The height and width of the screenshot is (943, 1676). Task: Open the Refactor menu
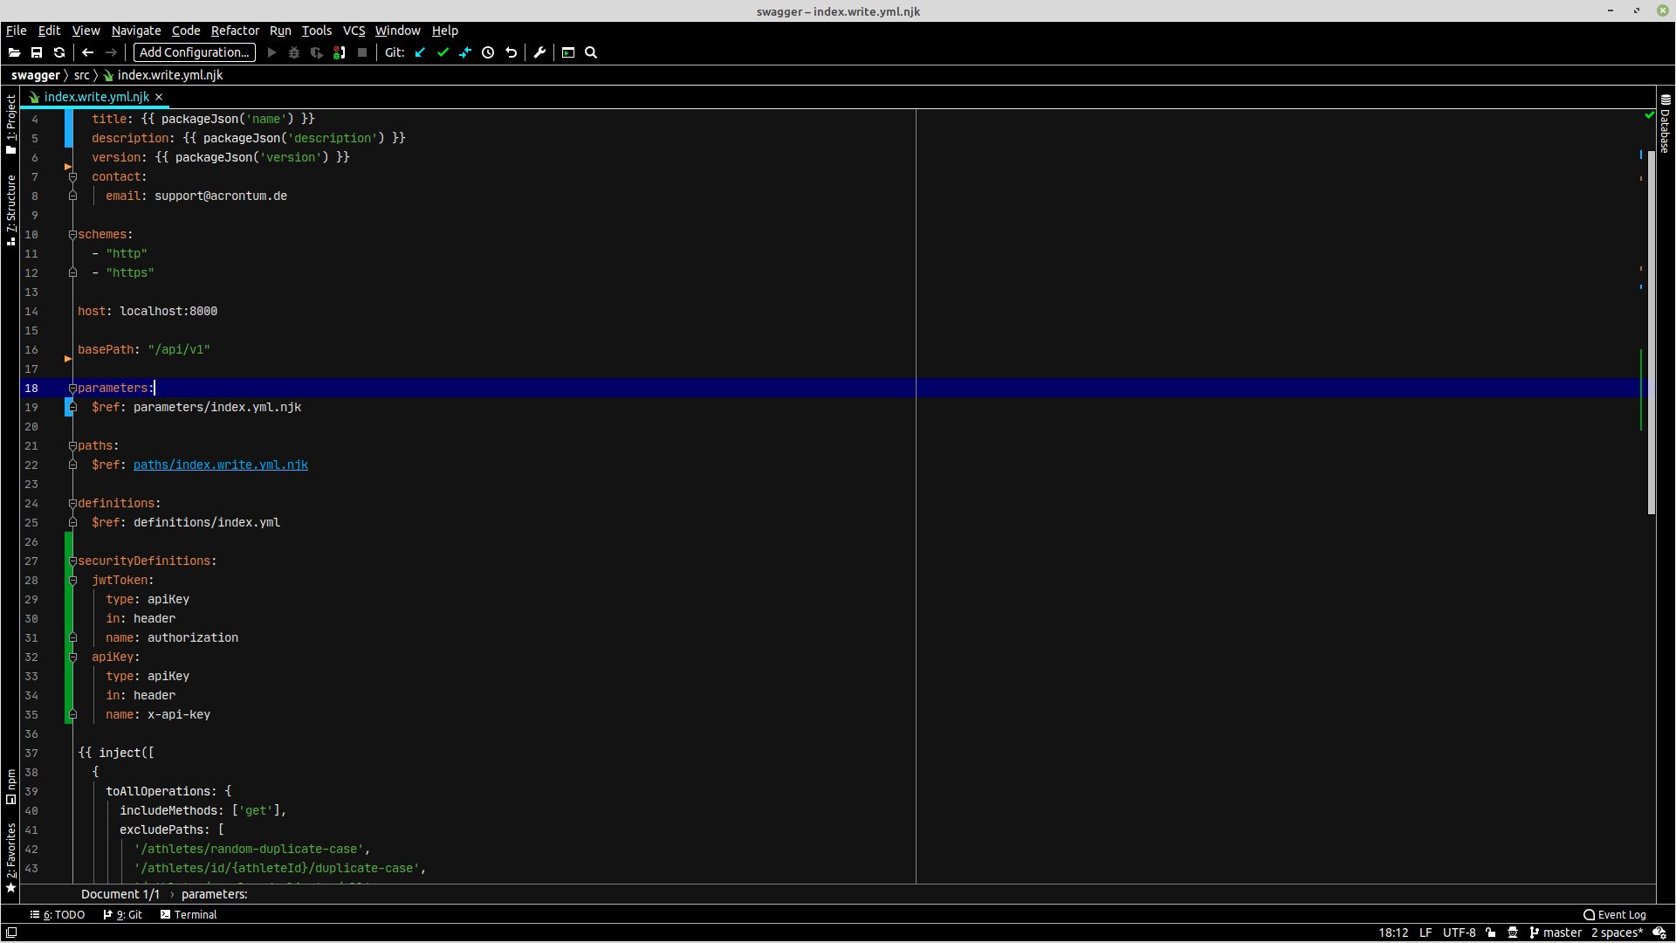click(x=234, y=31)
